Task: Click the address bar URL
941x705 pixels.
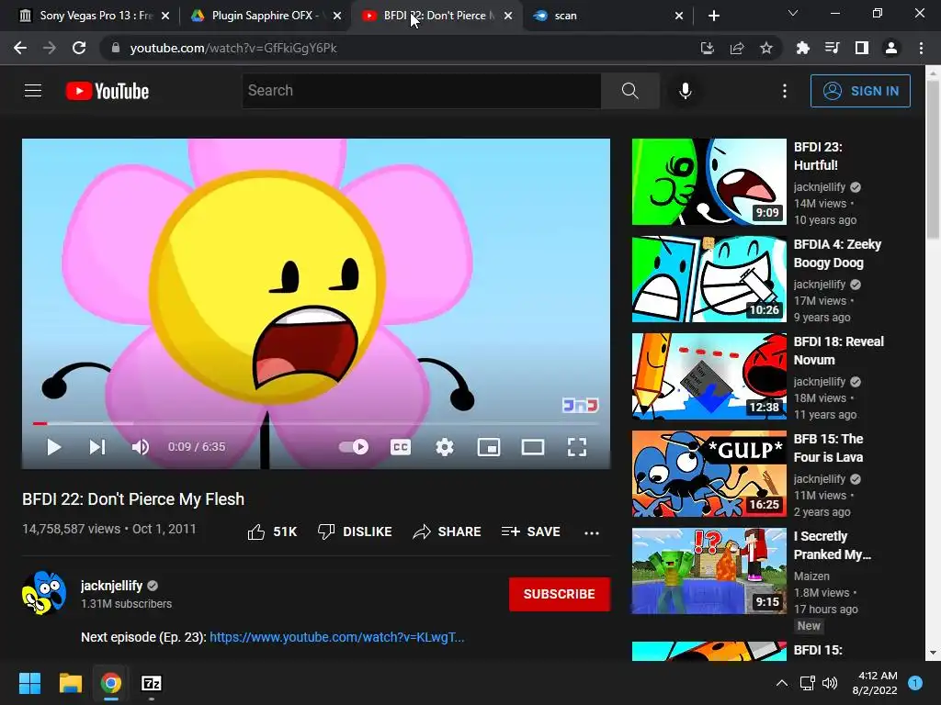Action: click(x=233, y=48)
